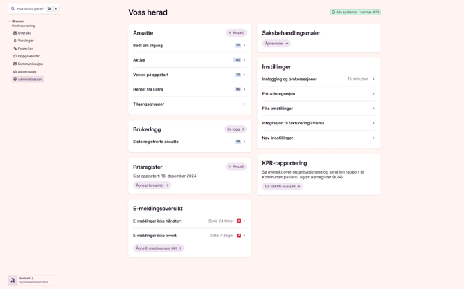Open Arbeidsdag from the sidebar
The image size is (464, 289).
(x=26, y=71)
